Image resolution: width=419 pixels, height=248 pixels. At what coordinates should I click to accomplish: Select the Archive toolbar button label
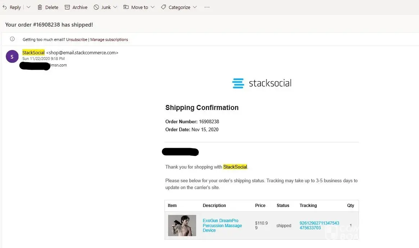pyautogui.click(x=80, y=7)
